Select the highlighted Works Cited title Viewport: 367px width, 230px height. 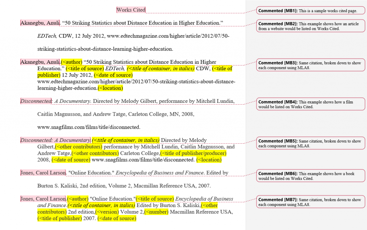tap(130, 10)
